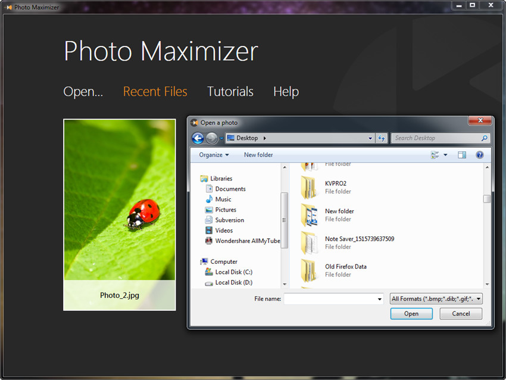Click Open... in Photo Maximizer window
This screenshot has width=506, height=380.
point(83,92)
